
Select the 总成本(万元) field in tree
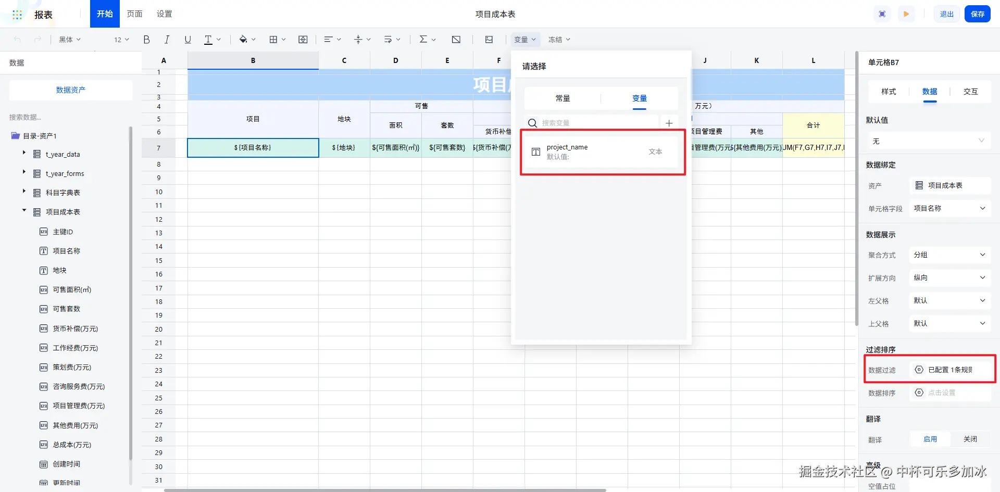click(x=72, y=445)
